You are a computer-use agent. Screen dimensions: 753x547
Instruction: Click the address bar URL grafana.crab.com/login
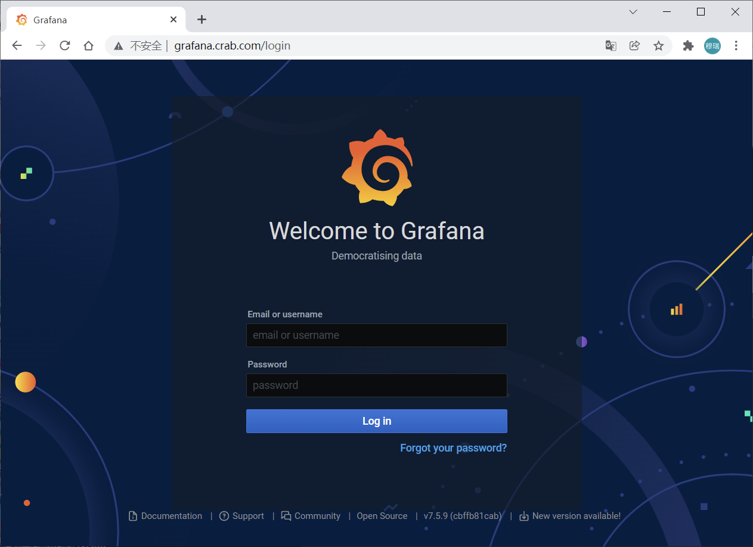[x=233, y=46]
